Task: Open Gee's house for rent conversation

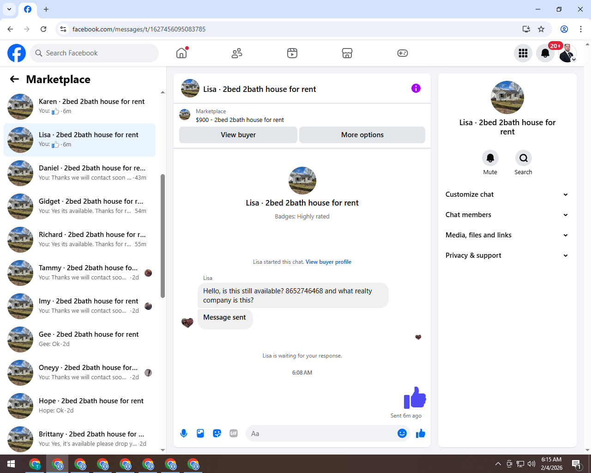Action: point(80,340)
